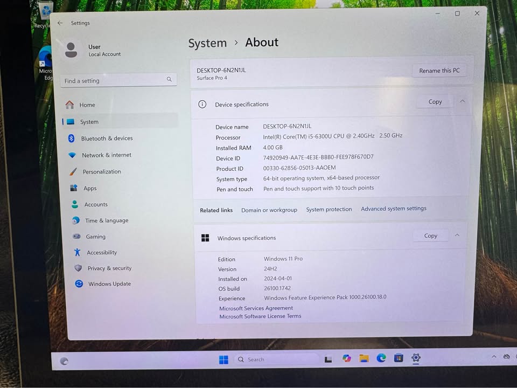Click the Product ID value 00330-62856-05013-AAOEM
Viewport: 517px width, 388px height.
point(299,168)
